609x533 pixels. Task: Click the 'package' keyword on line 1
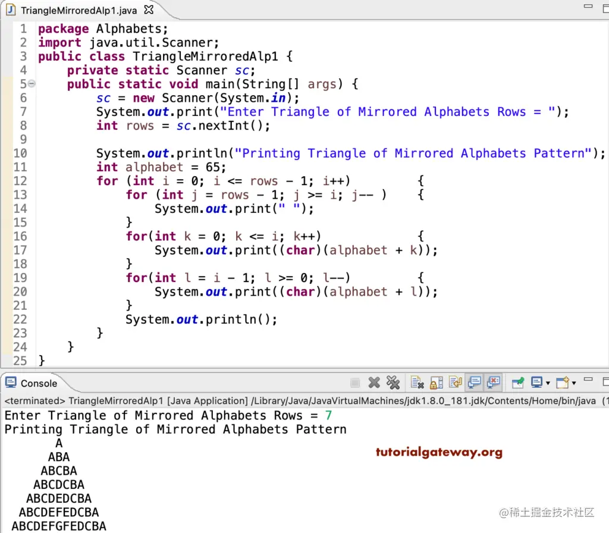(63, 29)
